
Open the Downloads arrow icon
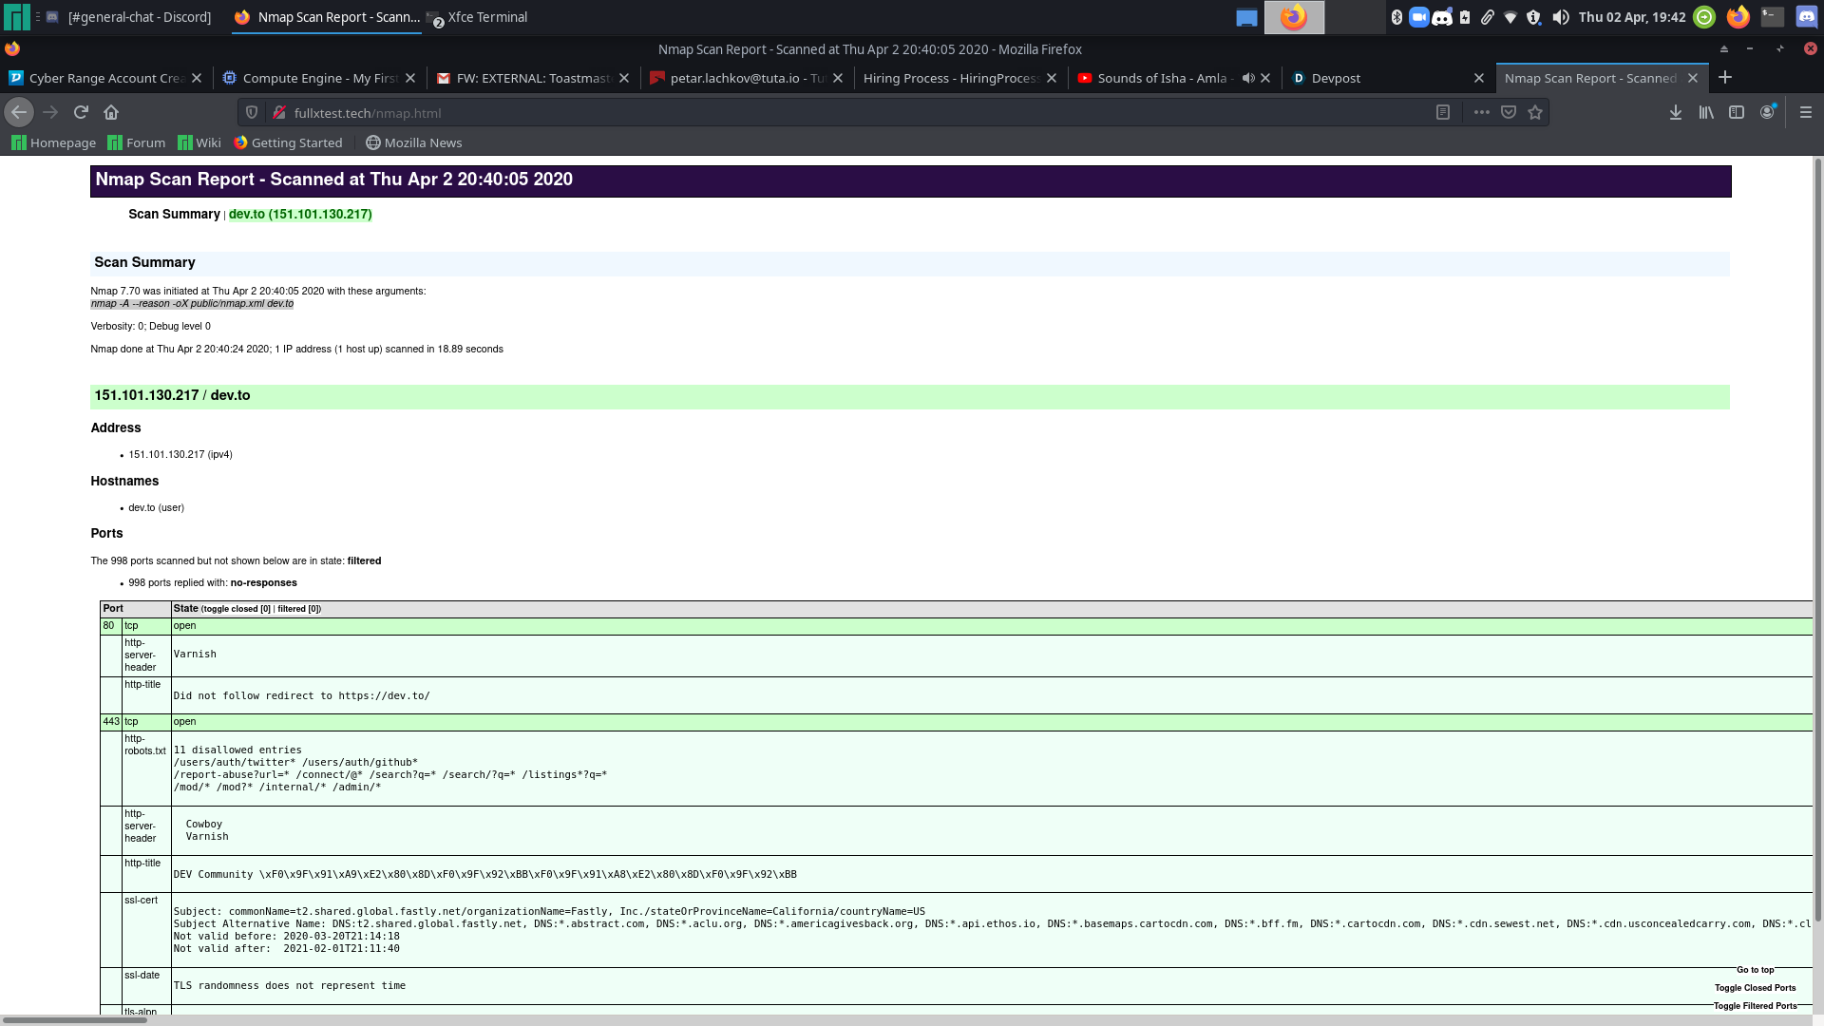(1676, 112)
